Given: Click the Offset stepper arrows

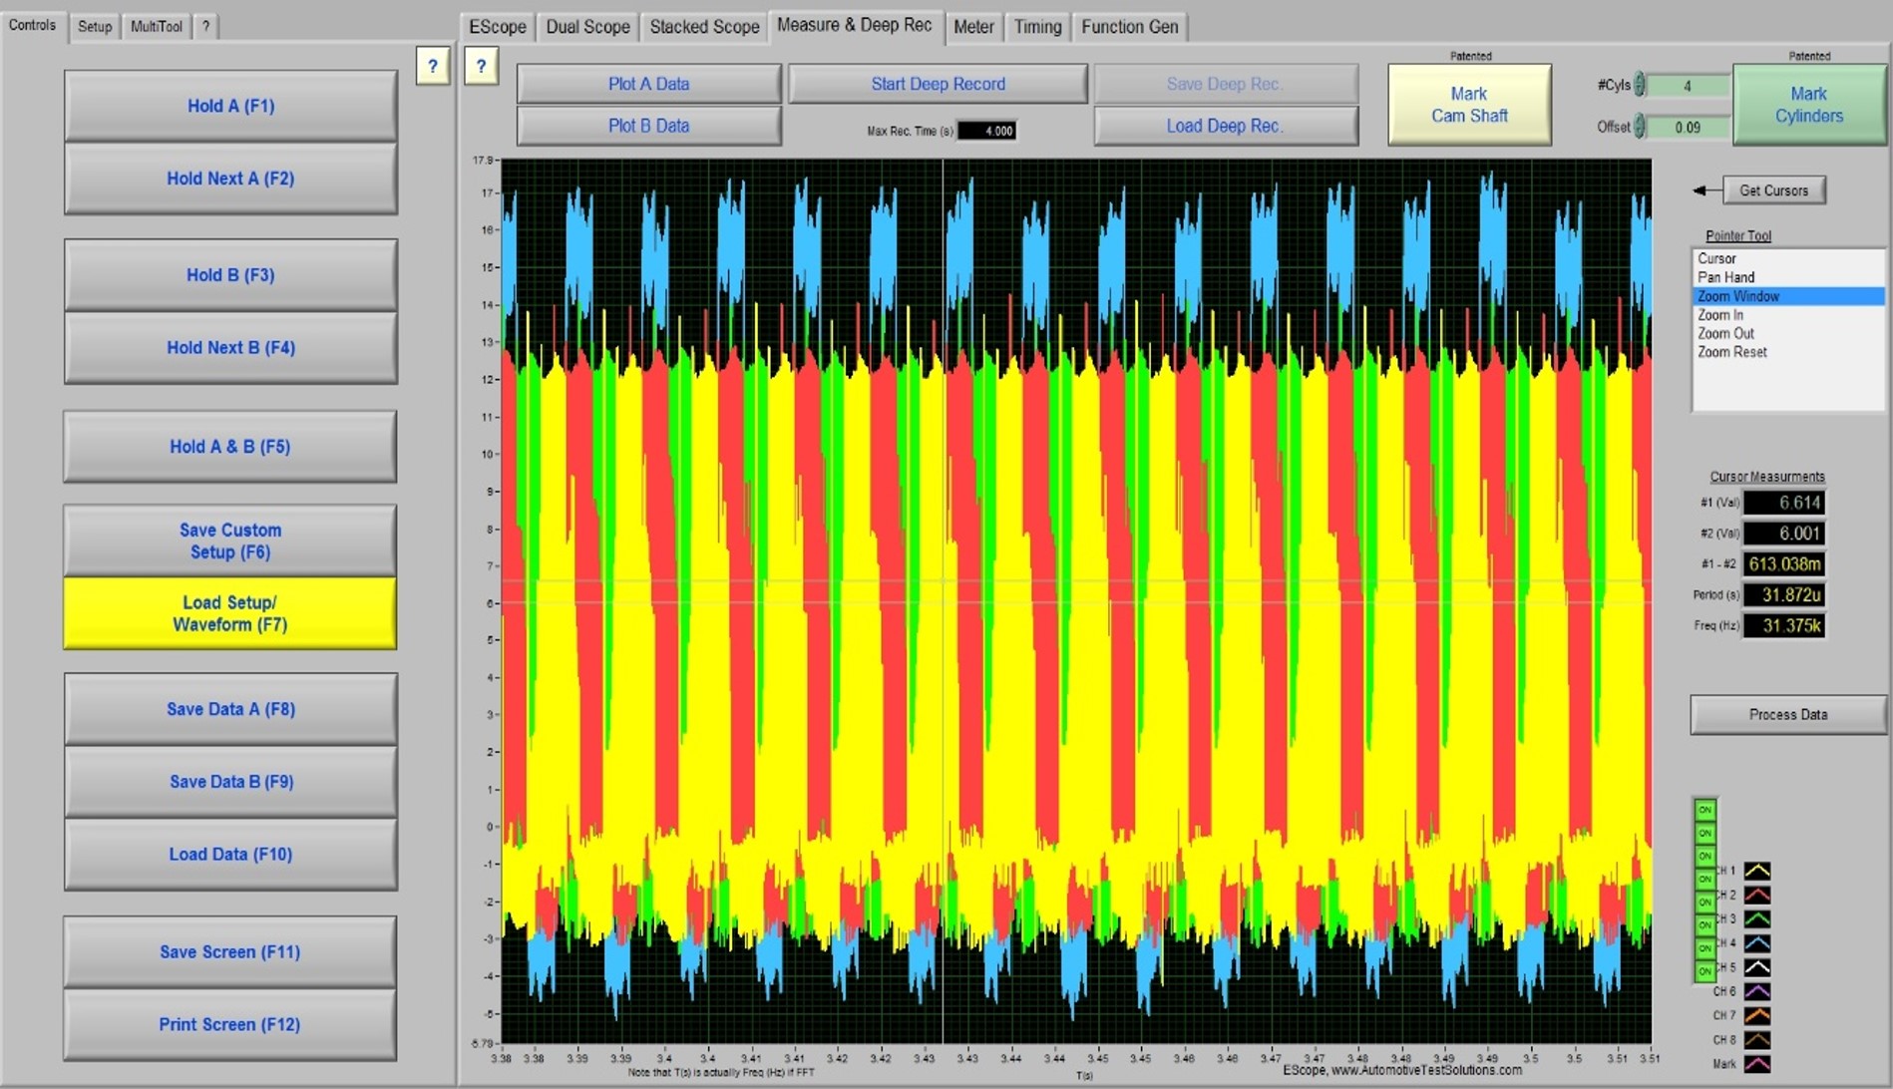Looking at the screenshot, I should pos(1639,127).
